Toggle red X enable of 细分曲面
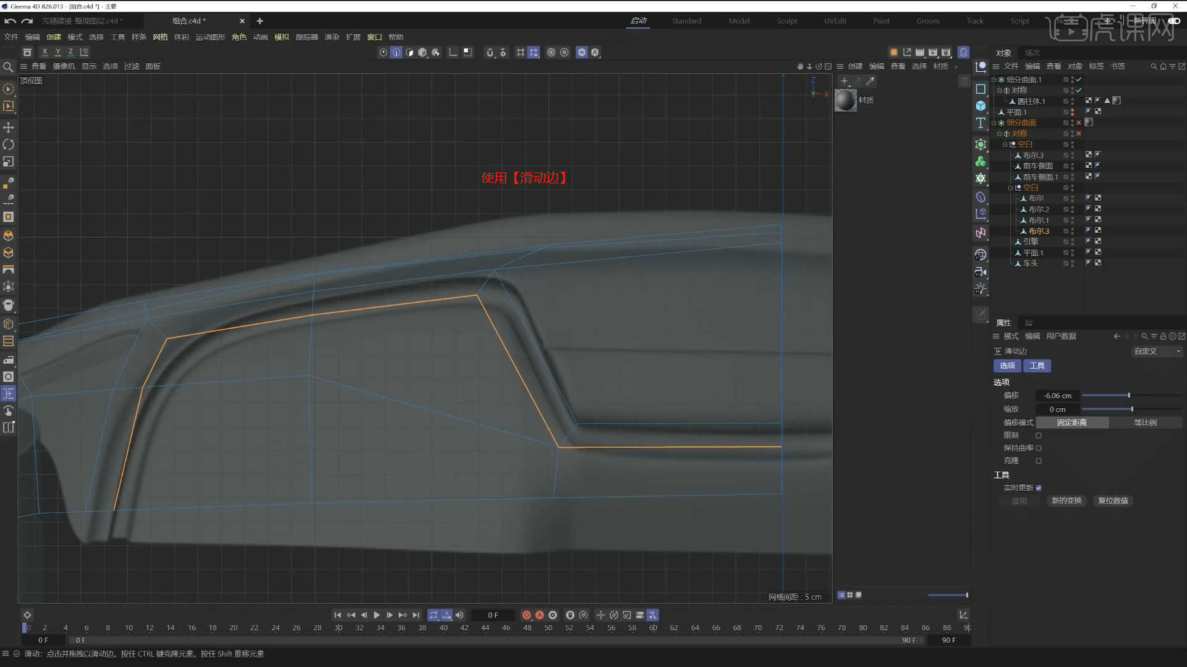1187x667 pixels. click(1079, 123)
